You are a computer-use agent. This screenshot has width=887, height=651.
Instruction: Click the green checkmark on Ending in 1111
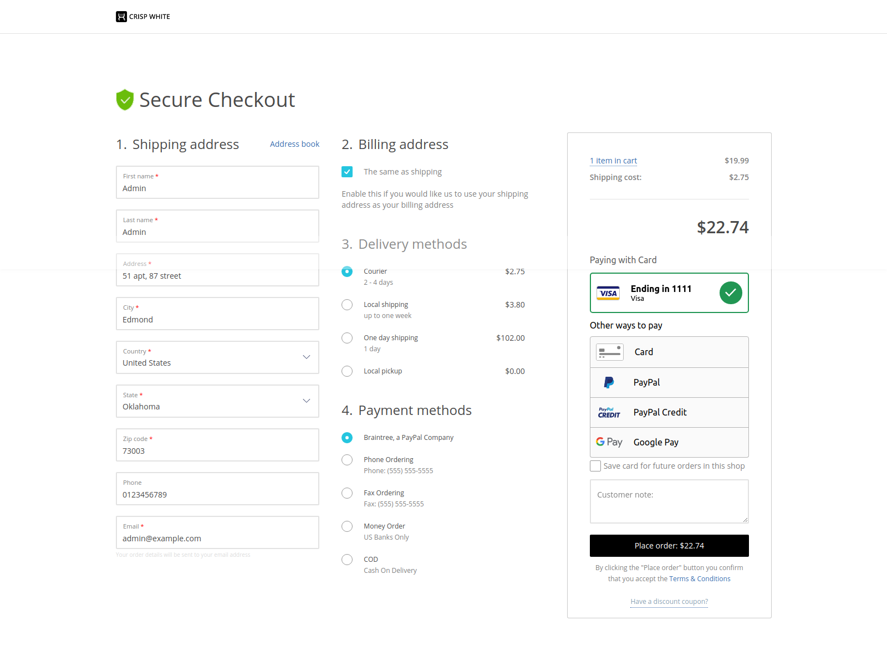tap(730, 293)
